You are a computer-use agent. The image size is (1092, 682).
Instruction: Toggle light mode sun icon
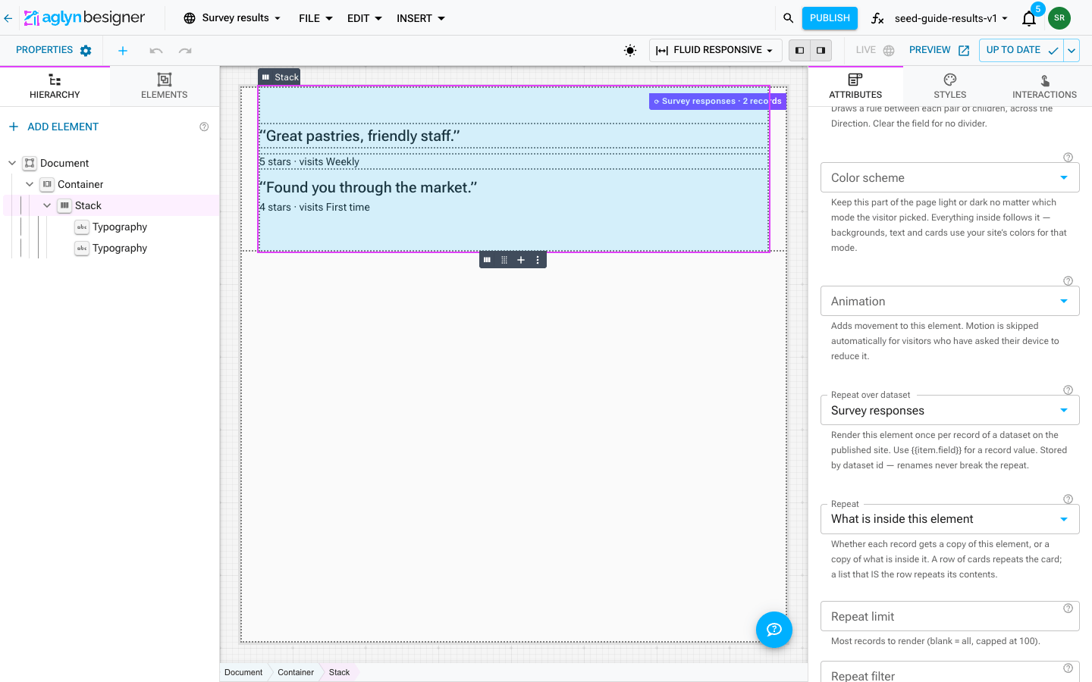click(630, 51)
